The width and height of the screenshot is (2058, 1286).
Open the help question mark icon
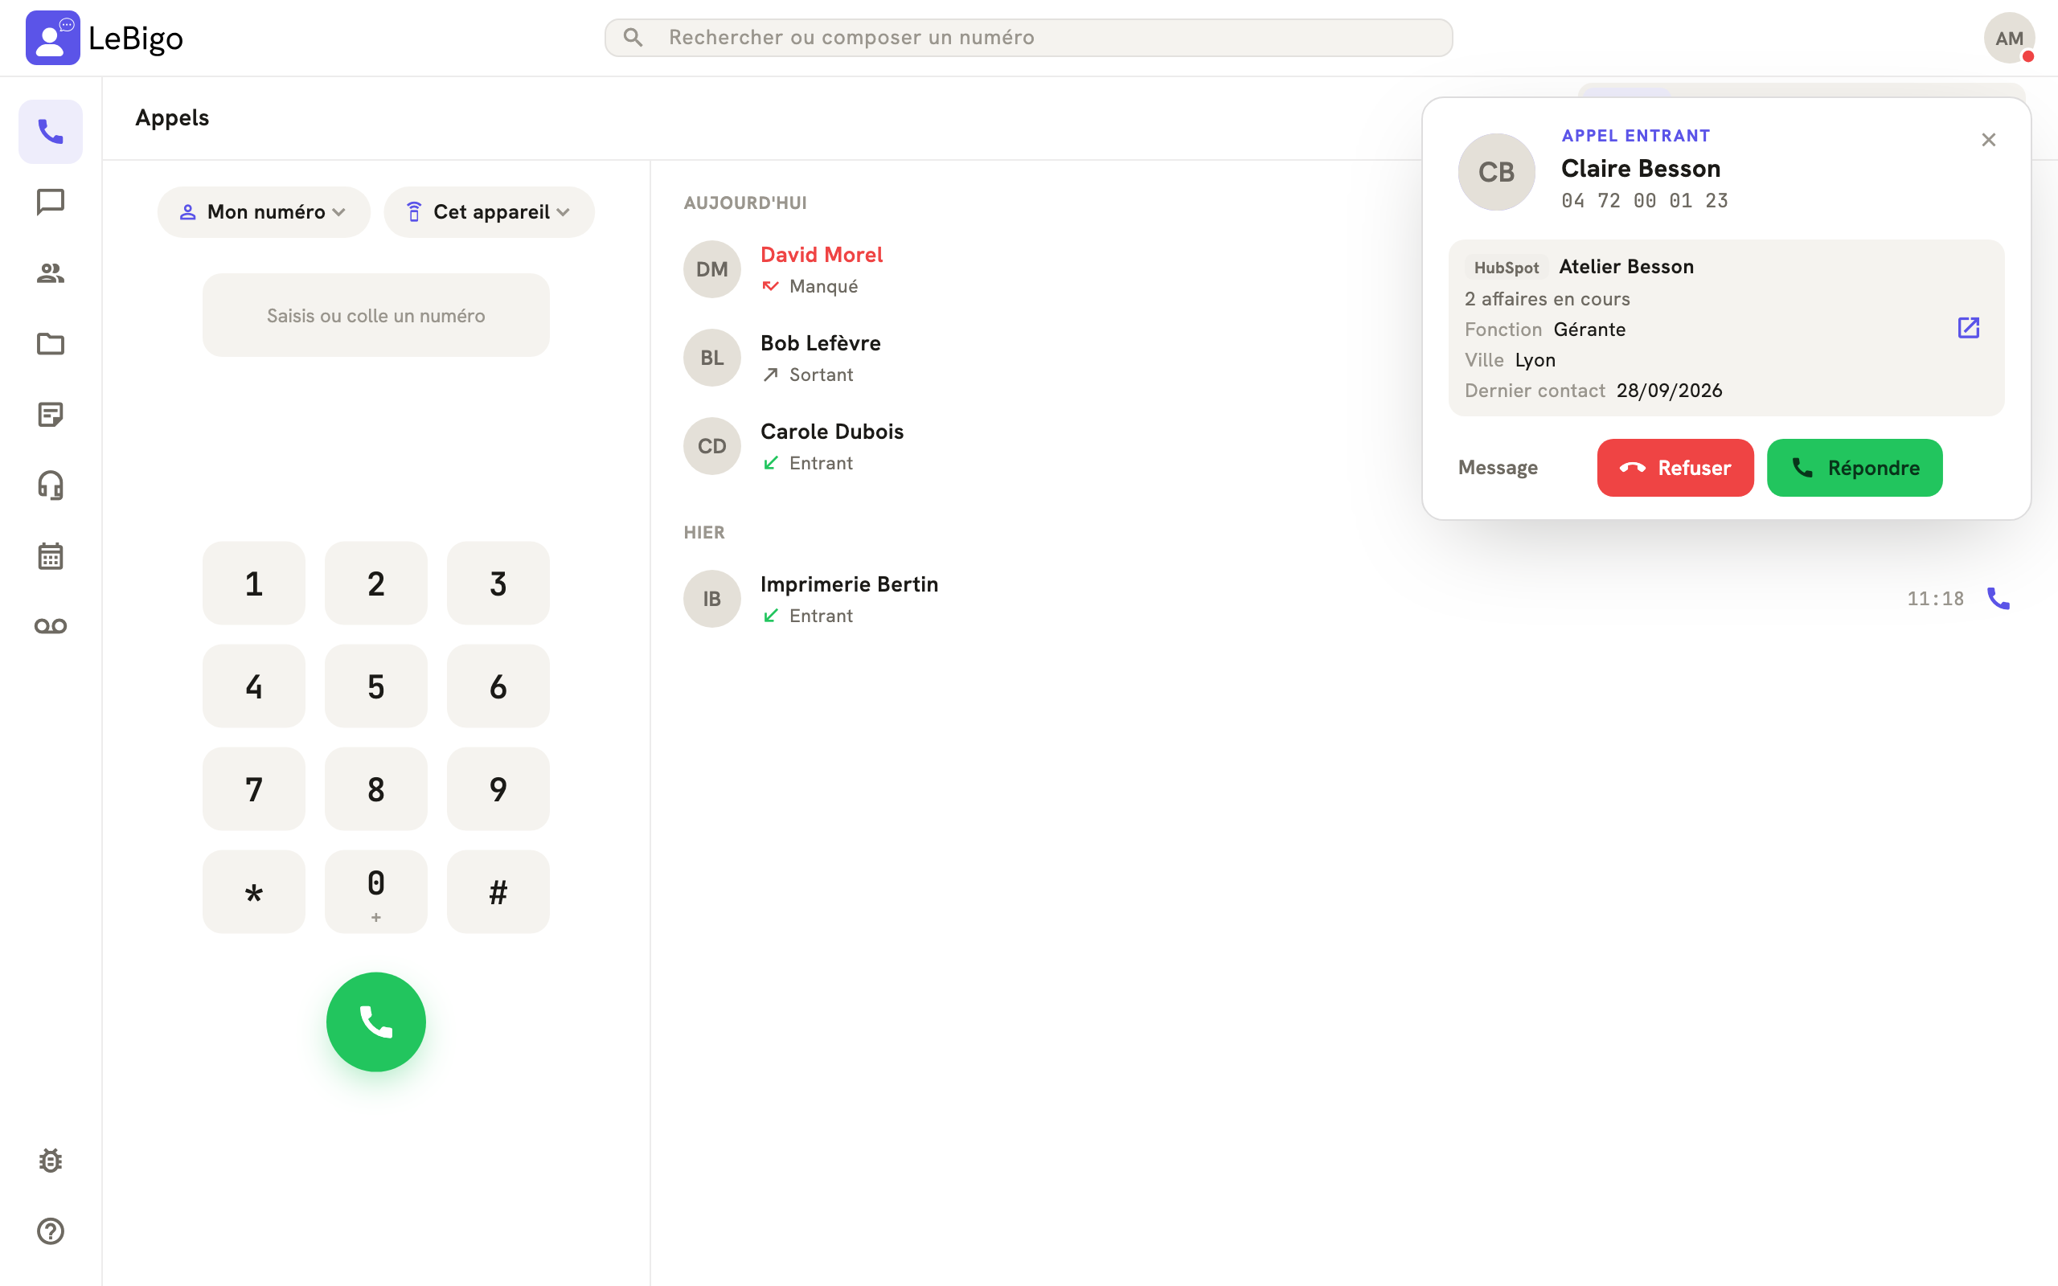(x=50, y=1231)
